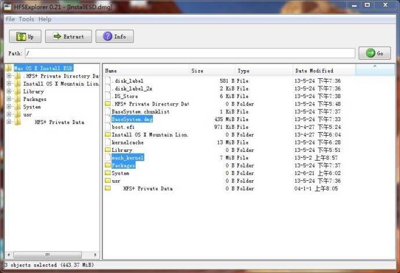Select Packages folder name in file list
This screenshot has height=273, width=400.
pos(123,165)
